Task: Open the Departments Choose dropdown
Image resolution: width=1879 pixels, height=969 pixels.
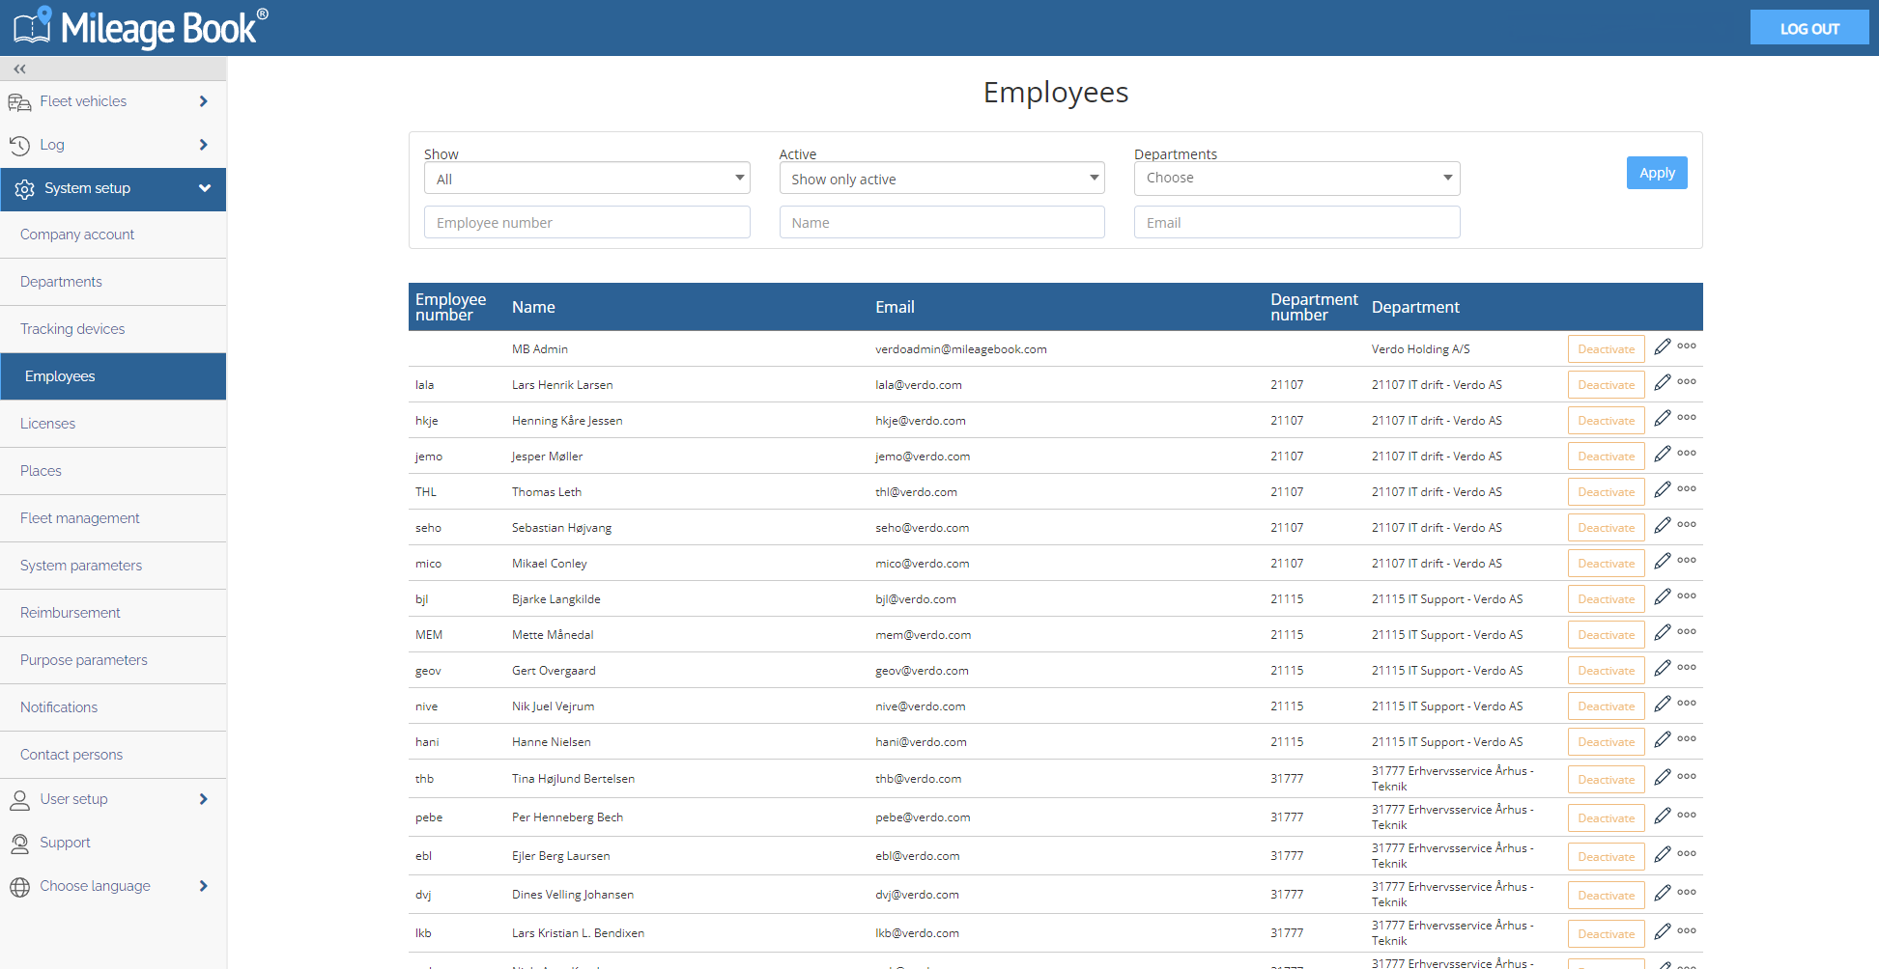Action: 1296,178
